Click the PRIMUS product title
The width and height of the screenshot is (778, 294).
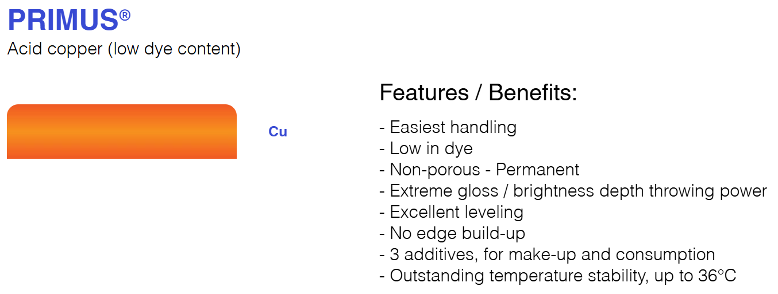coord(63,19)
